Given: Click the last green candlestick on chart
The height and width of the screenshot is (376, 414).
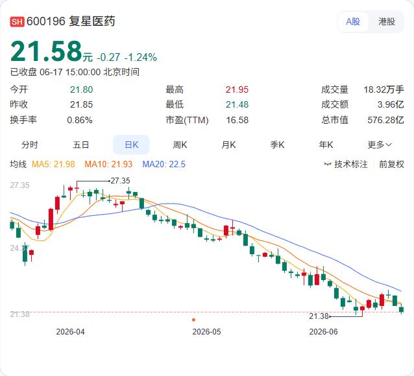Looking at the screenshot, I should 401,309.
